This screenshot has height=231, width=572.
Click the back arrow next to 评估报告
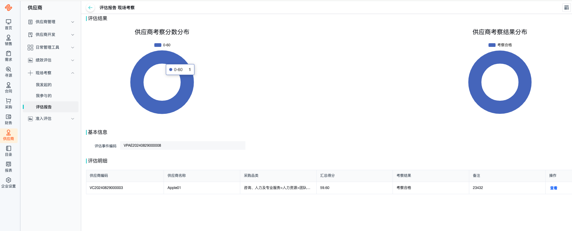[x=90, y=8]
